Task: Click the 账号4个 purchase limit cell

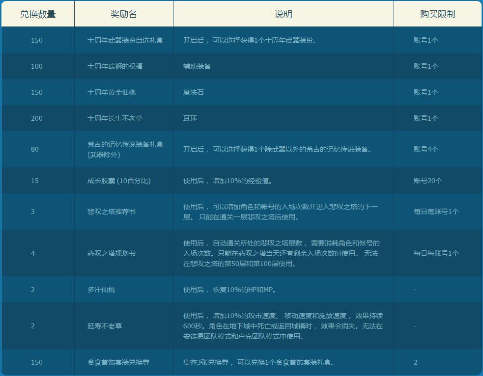Action: click(426, 149)
